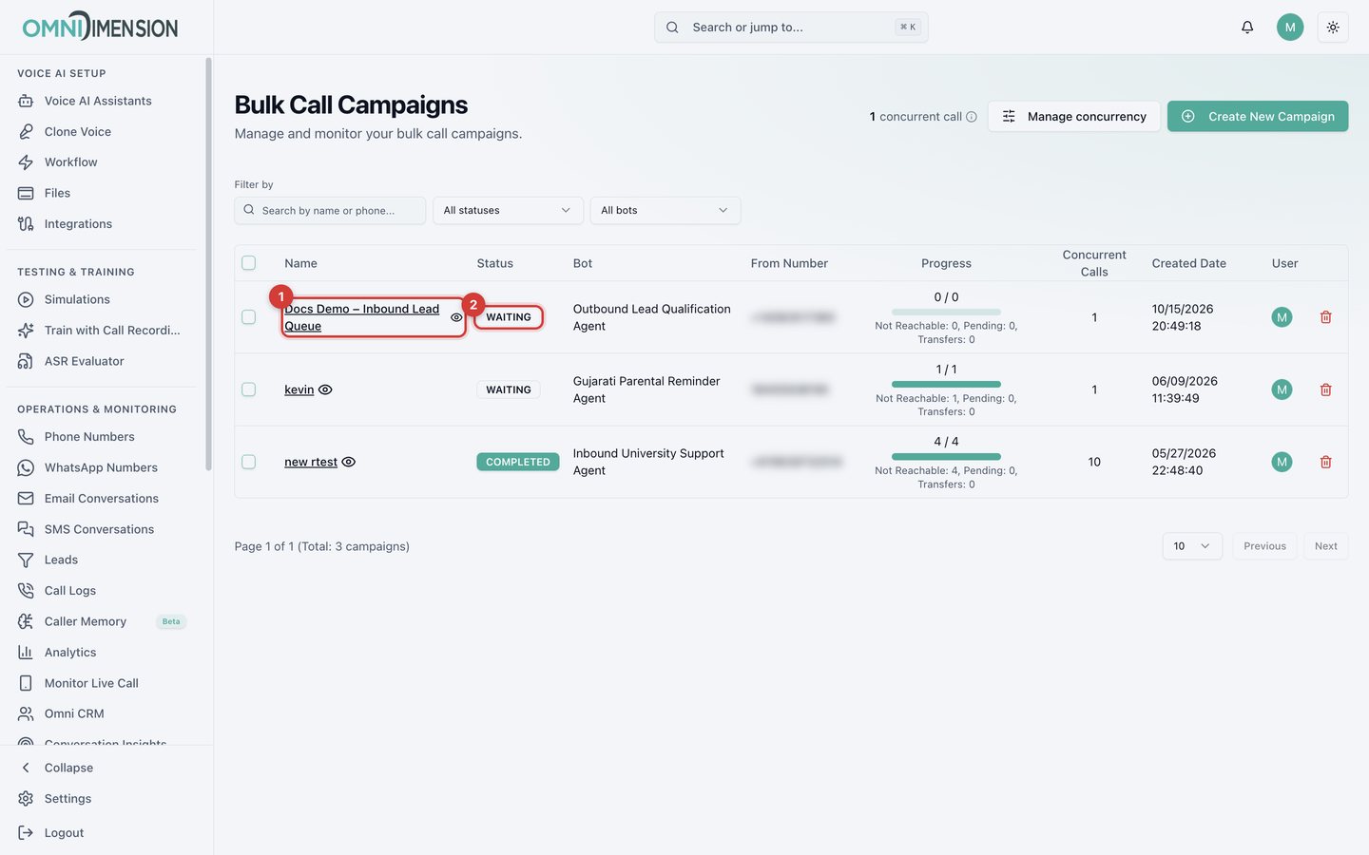Toggle light/dark theme sun icon

1333,28
